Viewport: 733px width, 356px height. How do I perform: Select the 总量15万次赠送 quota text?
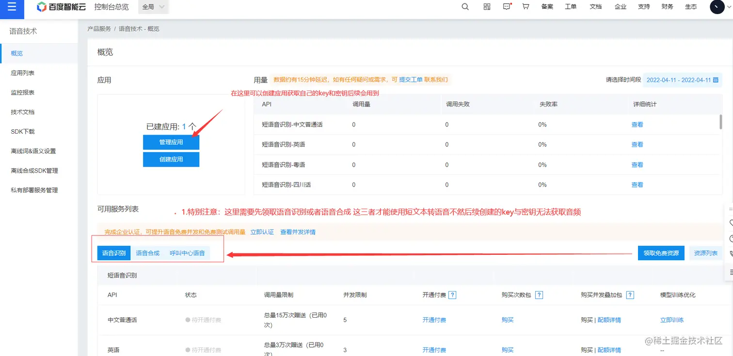click(x=295, y=320)
